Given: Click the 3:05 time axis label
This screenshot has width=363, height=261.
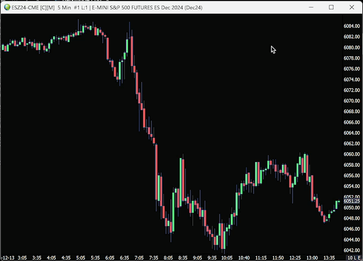Looking at the screenshot, I should pyautogui.click(x=22, y=258).
